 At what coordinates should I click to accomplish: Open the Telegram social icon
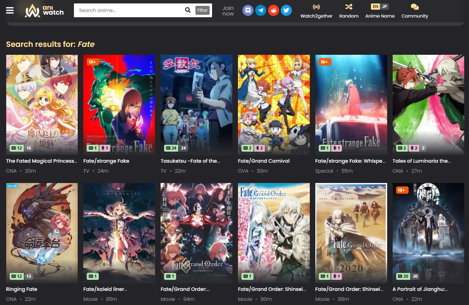click(x=261, y=10)
